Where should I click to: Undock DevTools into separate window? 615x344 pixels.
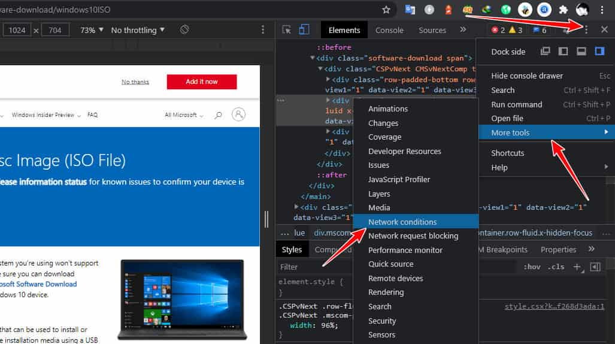(x=545, y=52)
